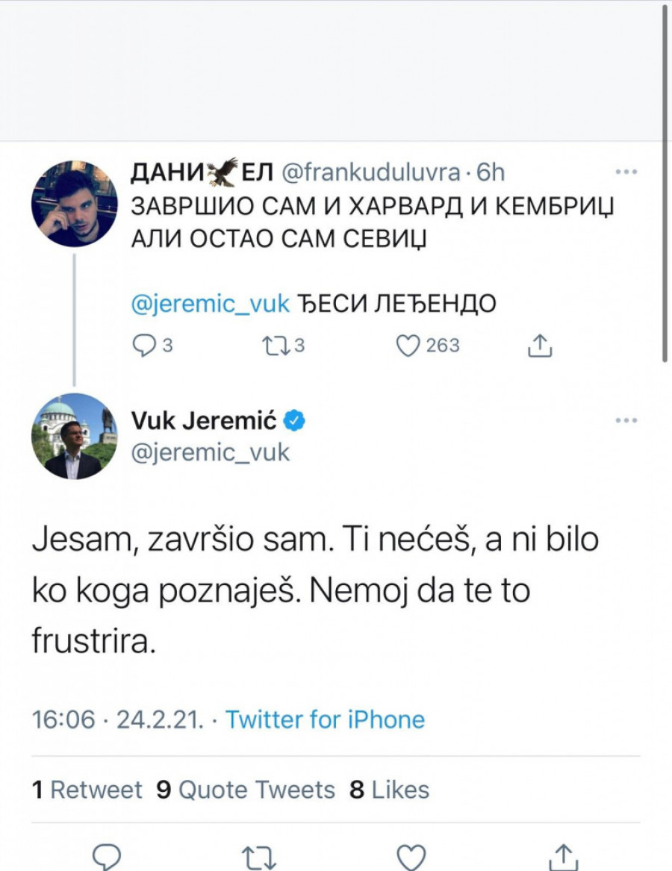The height and width of the screenshot is (871, 672).
Task: Click the Vuk Jeremić display name
Action: [204, 421]
